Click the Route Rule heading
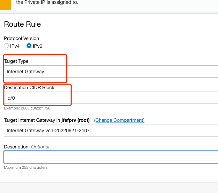This screenshot has height=193, width=218. [x=22, y=24]
